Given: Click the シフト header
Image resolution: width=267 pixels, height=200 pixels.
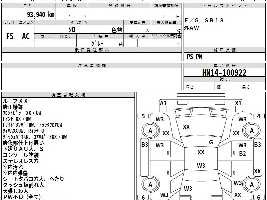Looking at the screenshot, I should [x=10, y=22].
